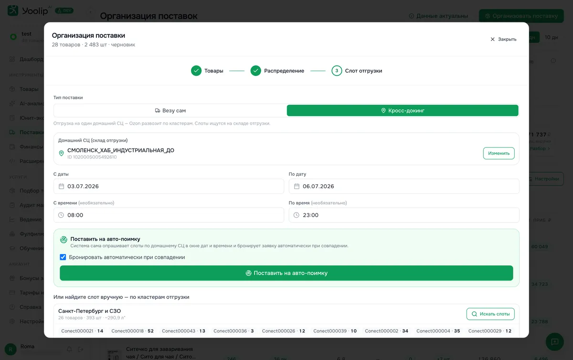
Task: Click the clock icon in По время field
Action: (x=297, y=215)
